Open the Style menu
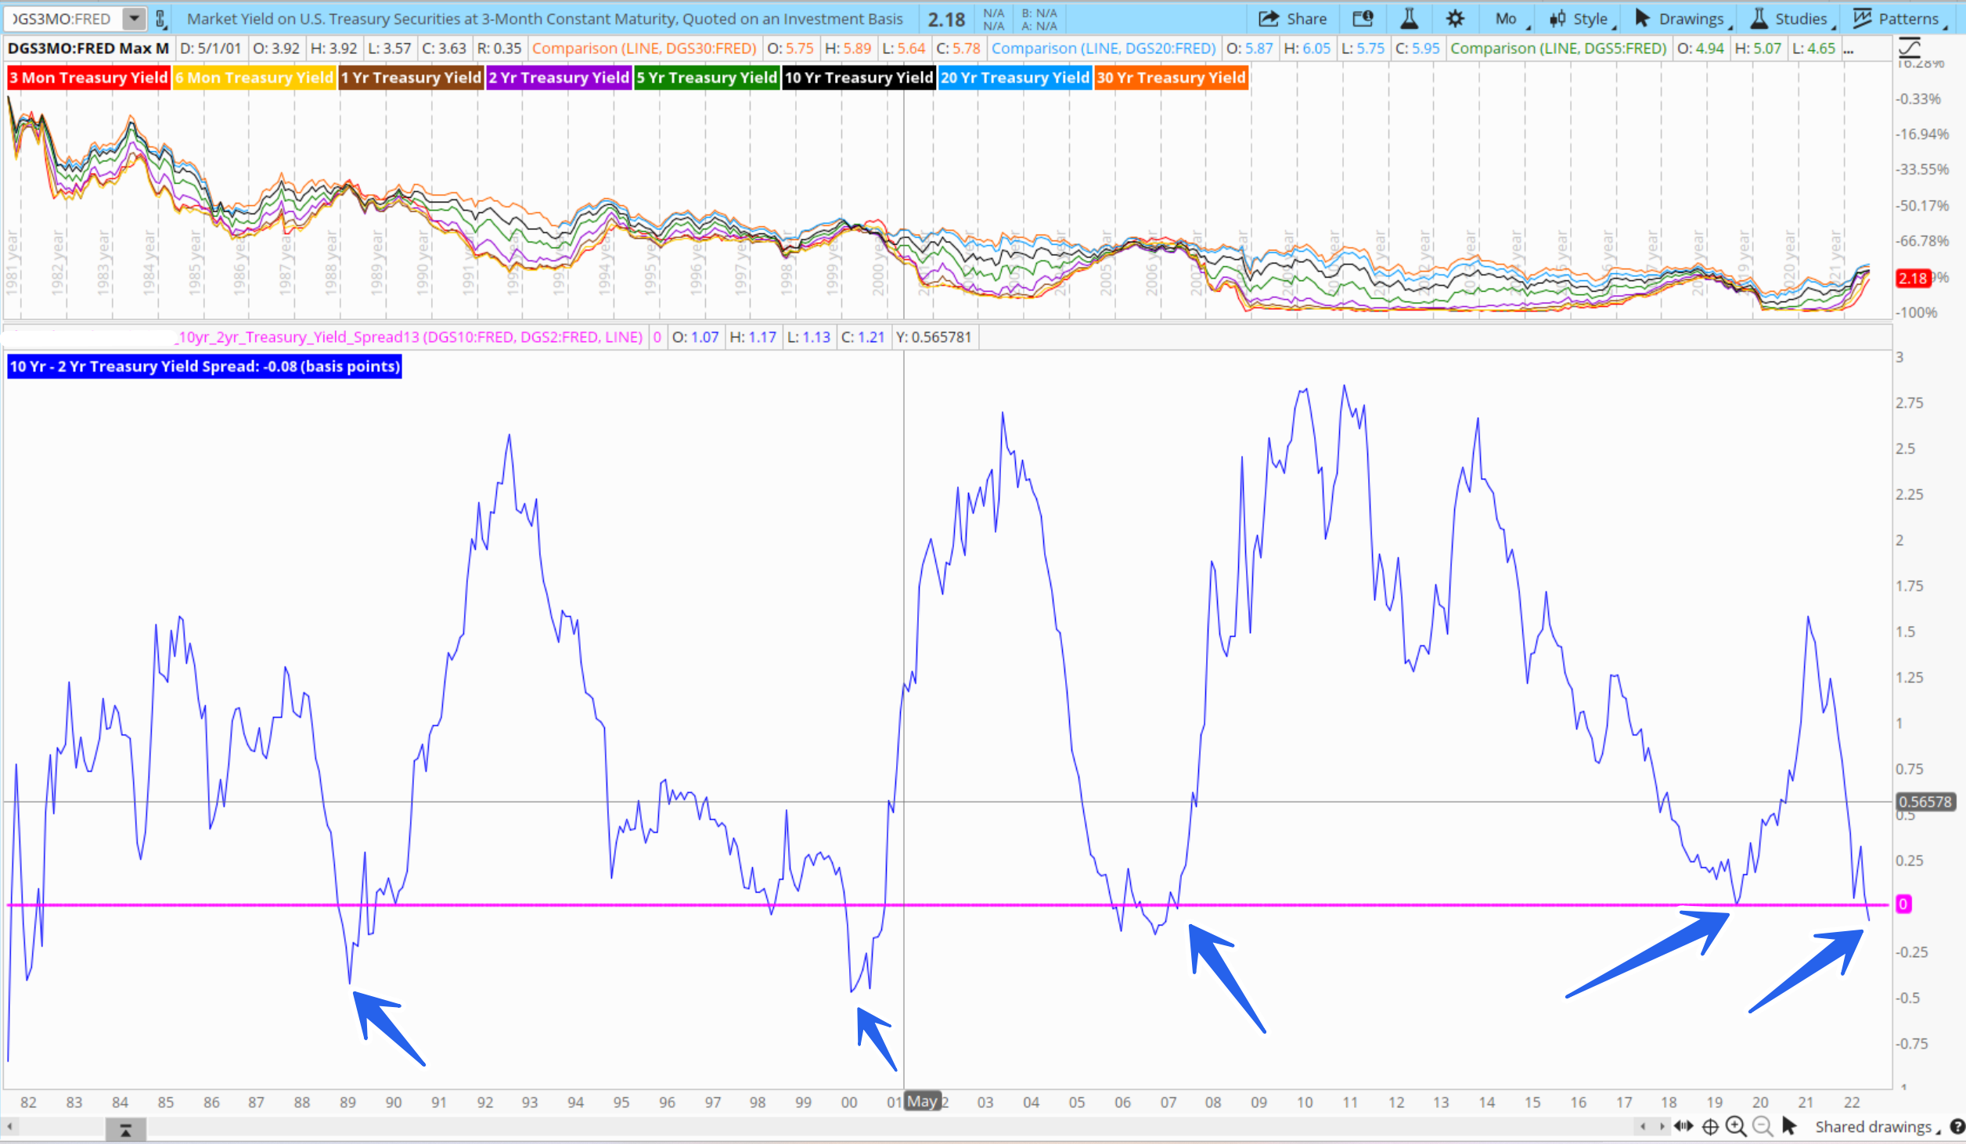This screenshot has width=1966, height=1144. click(x=1582, y=19)
